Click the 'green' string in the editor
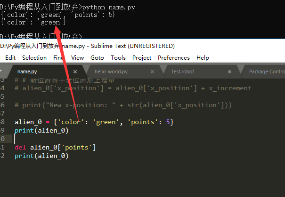The width and height of the screenshot is (285, 197). click(106, 122)
